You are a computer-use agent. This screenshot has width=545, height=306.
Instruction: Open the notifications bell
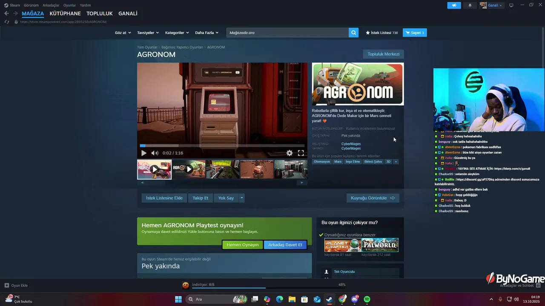470,5
